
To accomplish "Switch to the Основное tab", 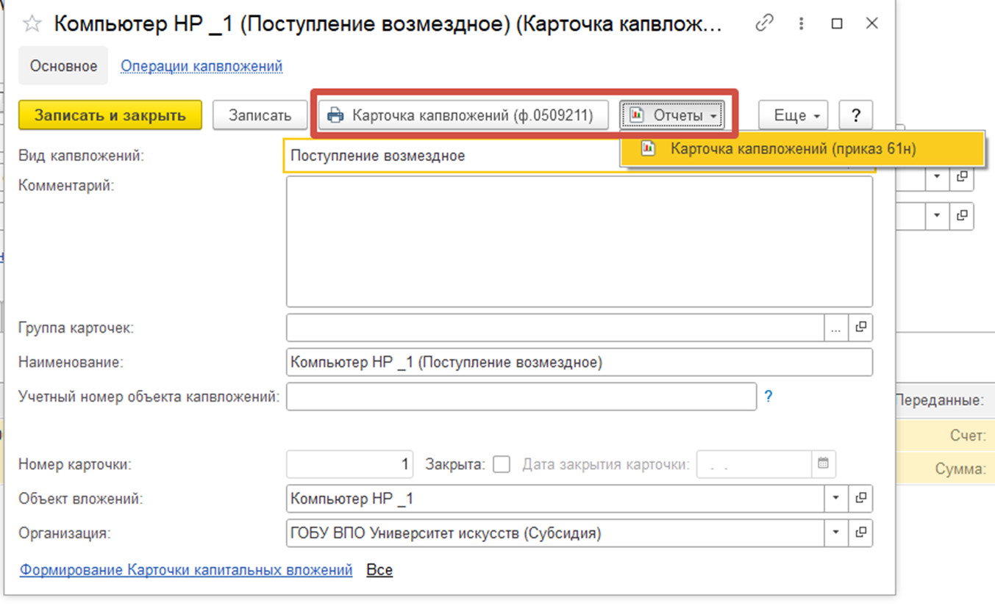I will pos(63,66).
